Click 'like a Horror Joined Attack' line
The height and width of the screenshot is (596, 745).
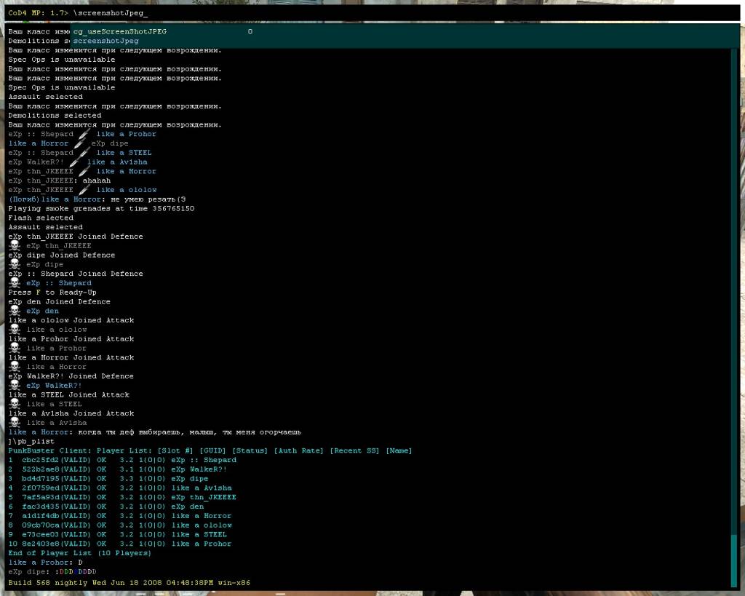[x=71, y=357]
